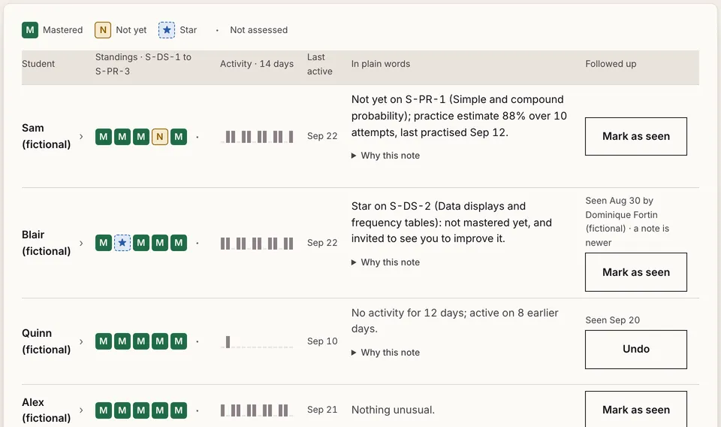The image size is (721, 427).
Task: Expand Alex's row chevron
Action: coord(81,410)
